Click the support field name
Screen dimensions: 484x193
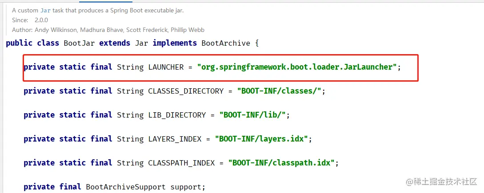point(186,187)
